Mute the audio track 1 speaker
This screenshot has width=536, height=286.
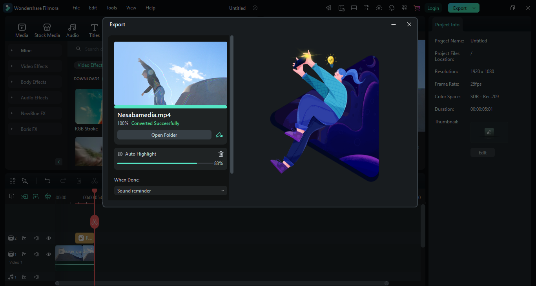(36, 277)
